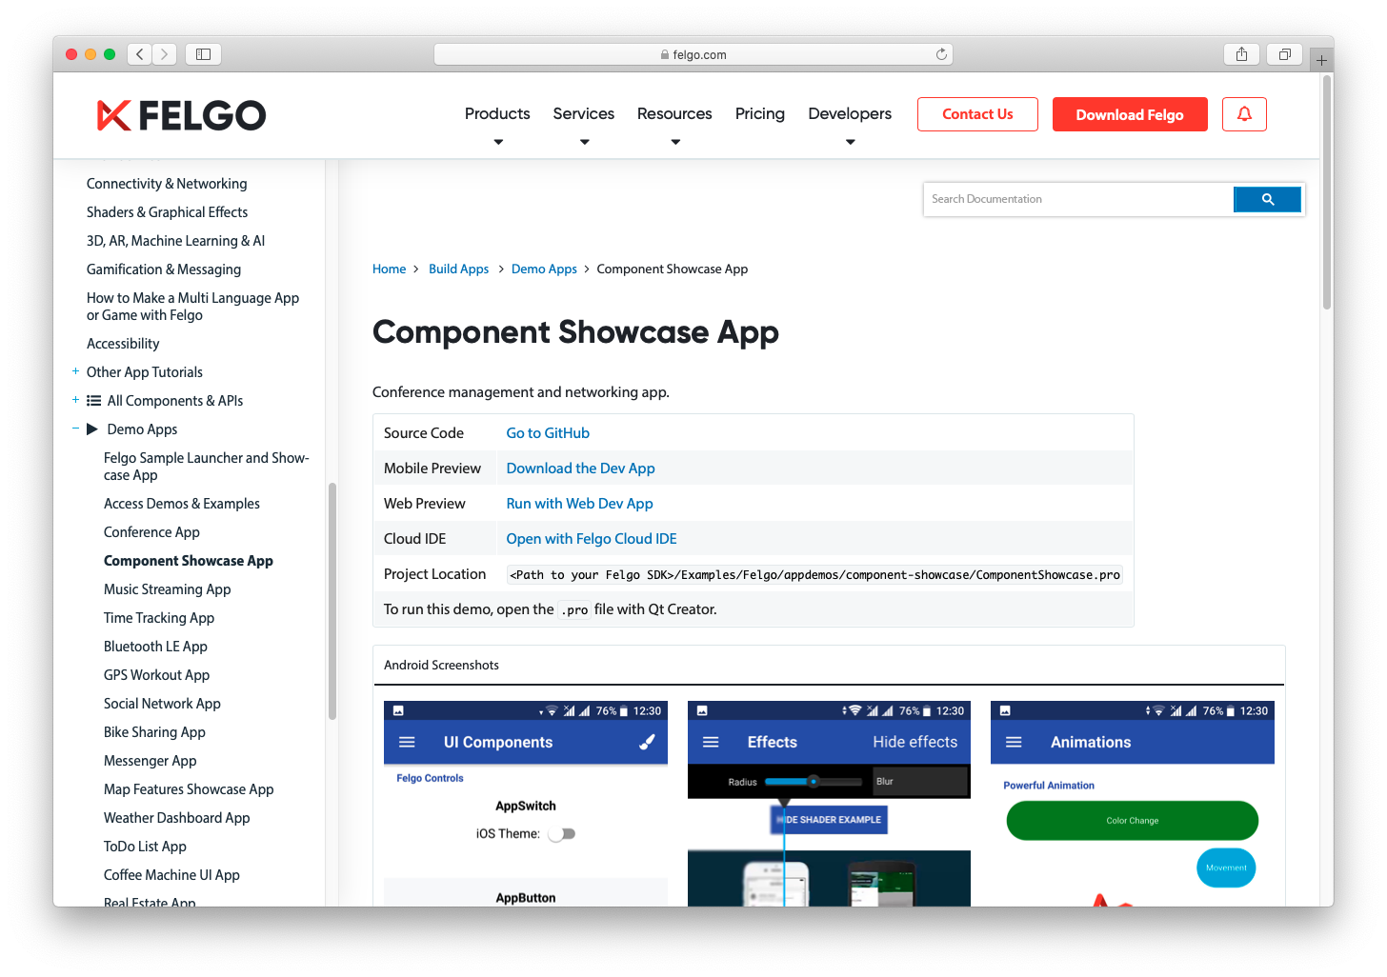
Task: Open the hamburger menu in UI Components screenshot
Action: [x=408, y=742]
